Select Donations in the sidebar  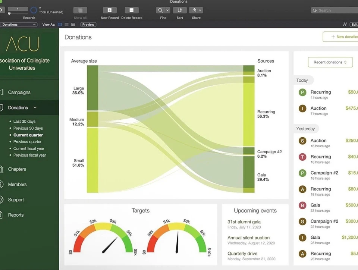click(x=18, y=107)
